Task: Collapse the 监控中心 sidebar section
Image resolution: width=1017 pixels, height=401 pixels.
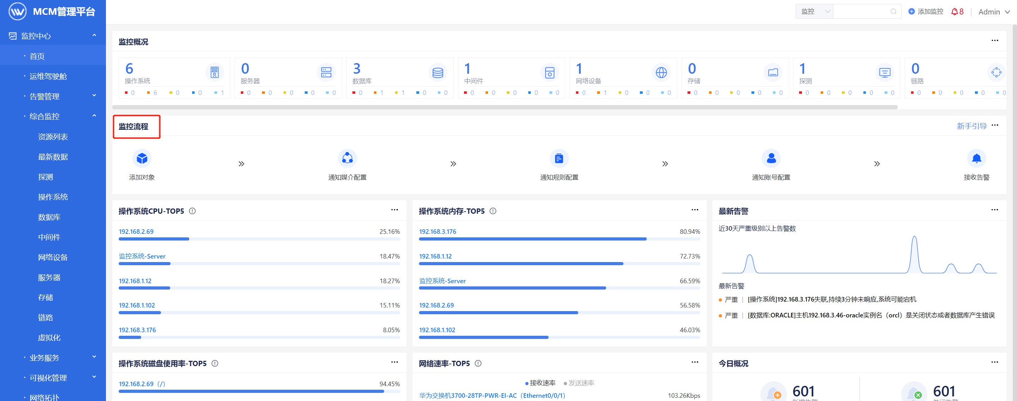Action: point(53,36)
